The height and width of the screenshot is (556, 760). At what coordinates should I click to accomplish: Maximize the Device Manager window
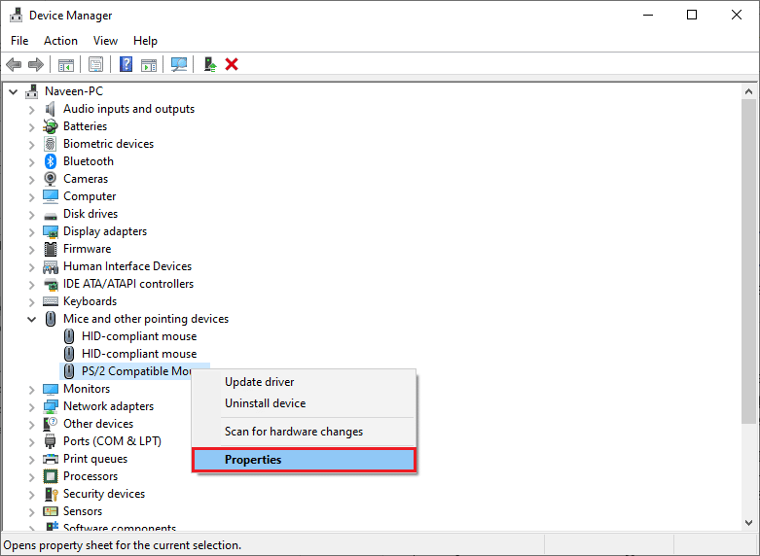pos(692,15)
